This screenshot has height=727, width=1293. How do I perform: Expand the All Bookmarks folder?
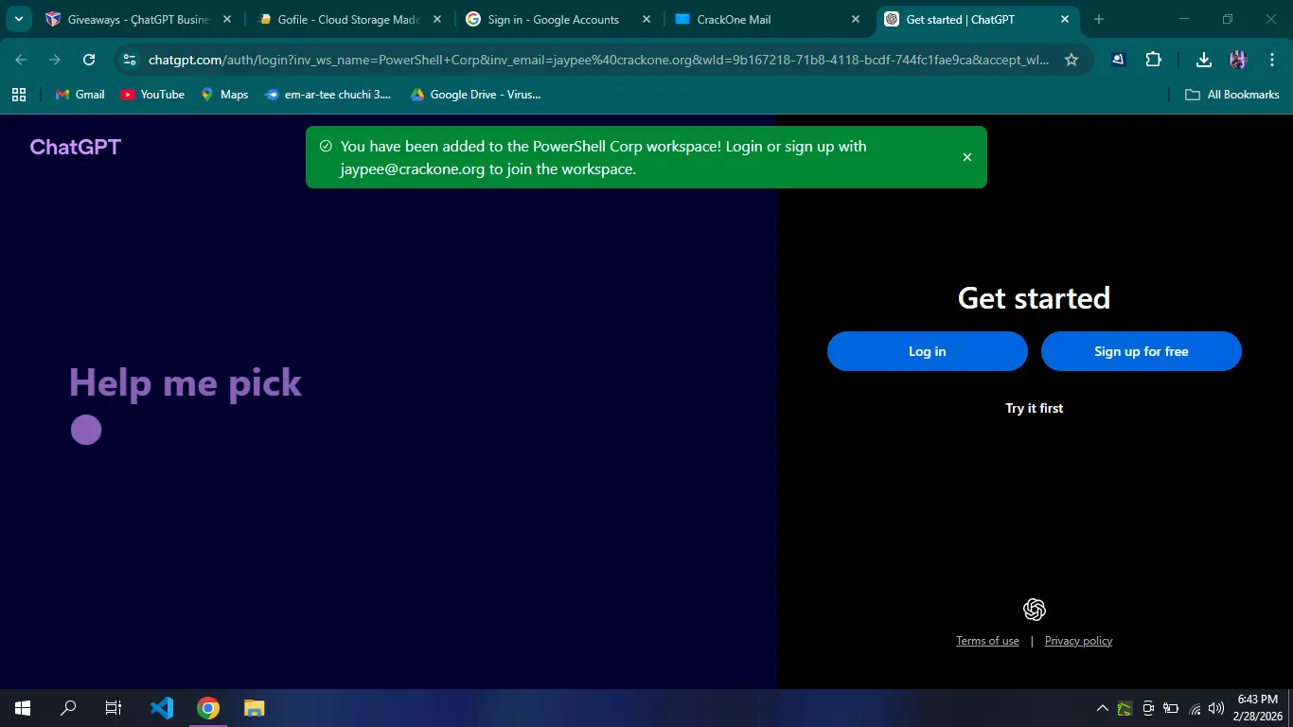click(1232, 95)
